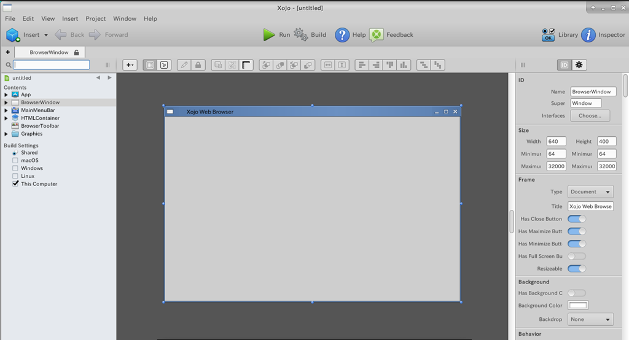Open Inspector advanced gear tab icon
Viewport: 629px width, 340px height.
[579, 65]
